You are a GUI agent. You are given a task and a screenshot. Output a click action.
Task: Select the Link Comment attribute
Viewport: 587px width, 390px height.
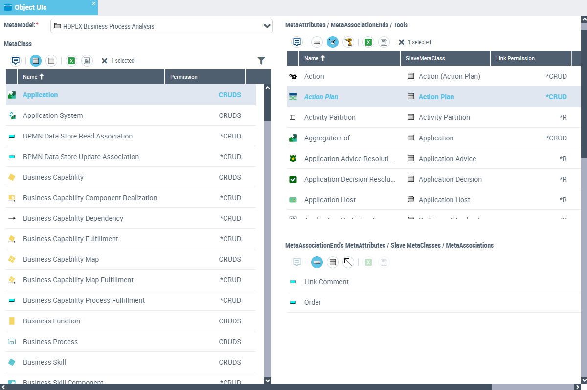pos(326,282)
